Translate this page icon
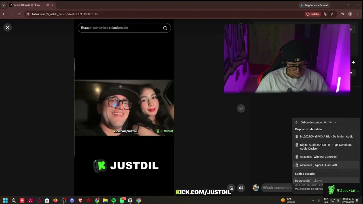The width and height of the screenshot is (363, 204). 326,14
